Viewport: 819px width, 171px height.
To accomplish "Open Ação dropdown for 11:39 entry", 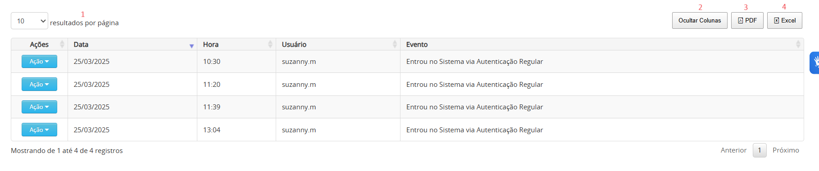I will [39, 107].
